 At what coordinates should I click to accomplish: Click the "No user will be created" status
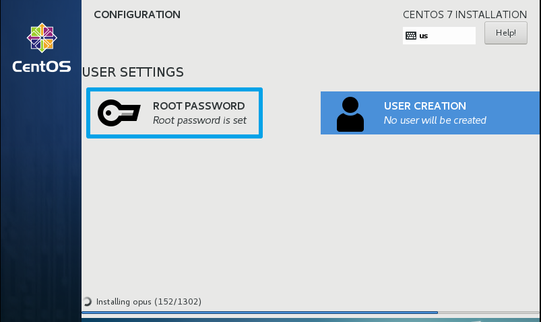pyautogui.click(x=435, y=120)
